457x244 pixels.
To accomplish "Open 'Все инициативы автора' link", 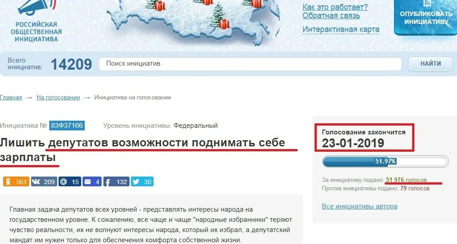I will (359, 206).
